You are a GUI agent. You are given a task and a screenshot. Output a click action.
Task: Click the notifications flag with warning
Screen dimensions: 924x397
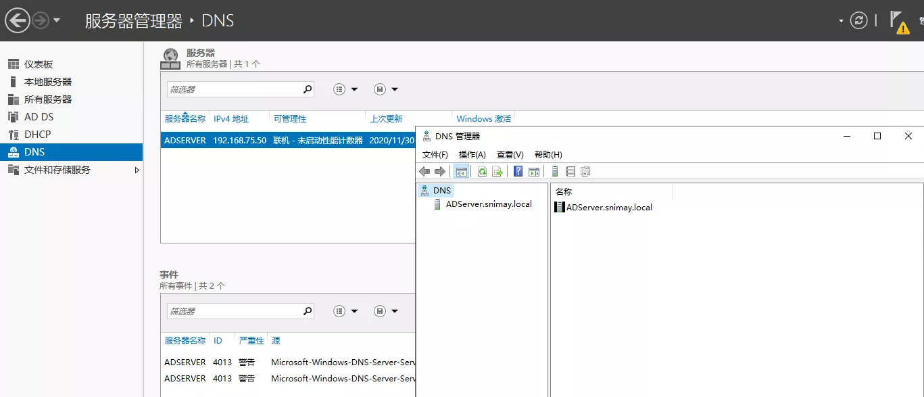click(x=898, y=22)
